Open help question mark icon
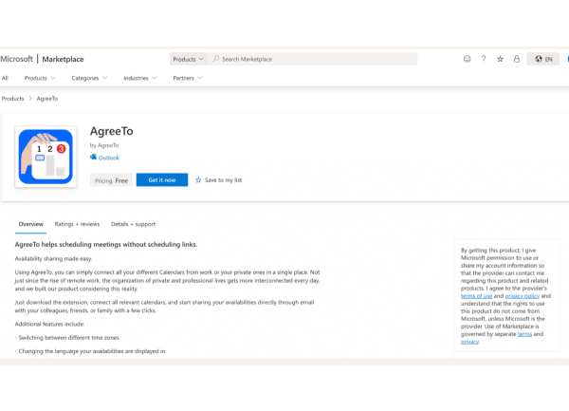Screen dimensions: 569x411 point(484,59)
